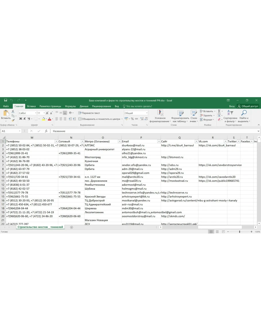This screenshot has width=261, height=331.
Task: Toggle bold formatting with Ж
Action: point(20,119)
